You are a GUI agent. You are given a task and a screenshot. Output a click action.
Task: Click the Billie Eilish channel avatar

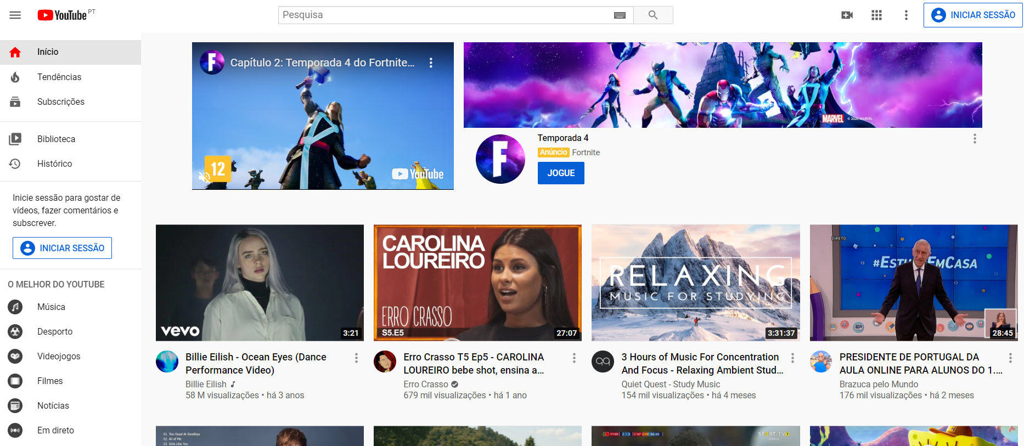[167, 362]
